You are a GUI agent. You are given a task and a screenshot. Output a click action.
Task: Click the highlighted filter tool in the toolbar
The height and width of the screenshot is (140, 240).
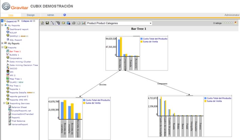click(x=58, y=23)
